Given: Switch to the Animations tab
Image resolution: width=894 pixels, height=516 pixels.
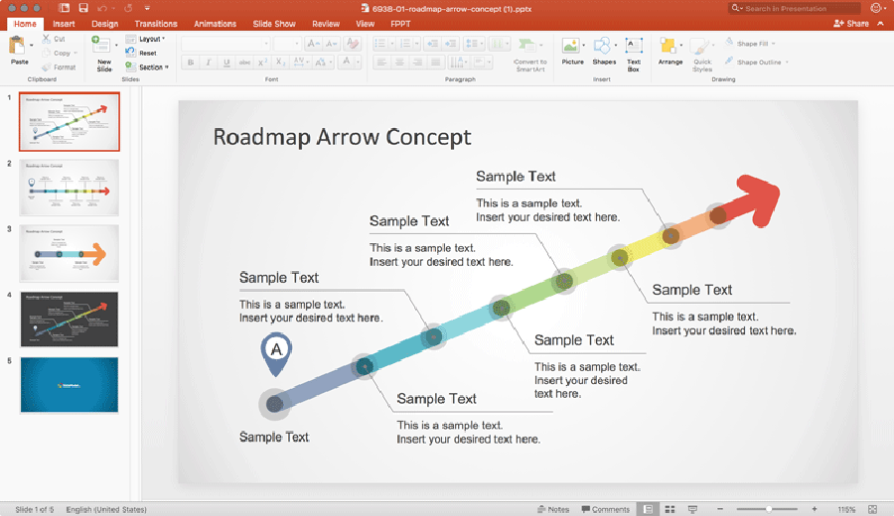Looking at the screenshot, I should (215, 24).
